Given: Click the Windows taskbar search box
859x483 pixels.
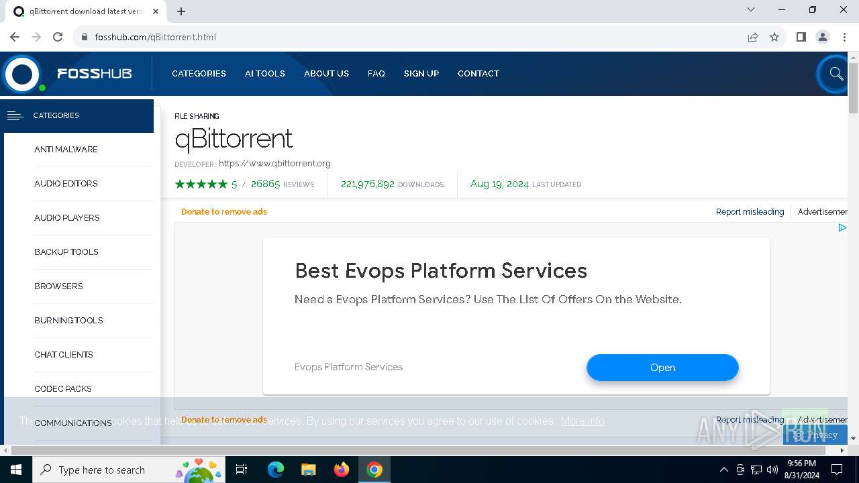Looking at the screenshot, I should point(129,470).
